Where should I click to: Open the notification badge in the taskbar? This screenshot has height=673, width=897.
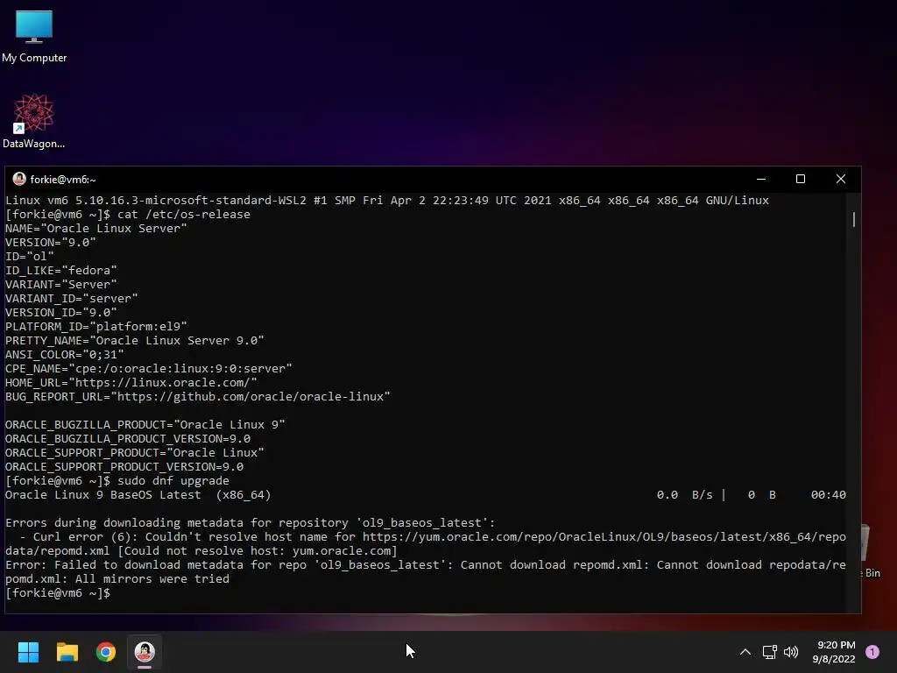[872, 652]
